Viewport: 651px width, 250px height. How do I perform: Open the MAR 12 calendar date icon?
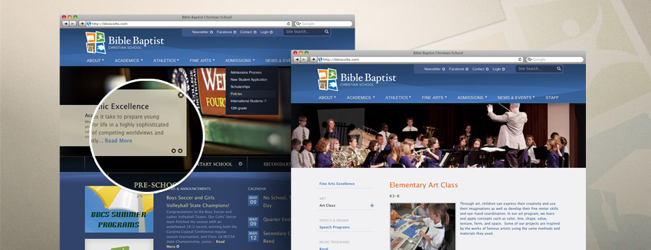point(253,236)
